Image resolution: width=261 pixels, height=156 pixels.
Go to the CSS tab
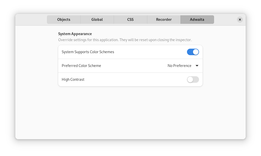130,20
